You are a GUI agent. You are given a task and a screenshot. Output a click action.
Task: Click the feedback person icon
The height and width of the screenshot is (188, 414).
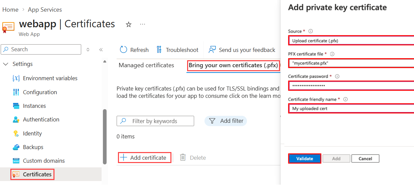point(212,50)
